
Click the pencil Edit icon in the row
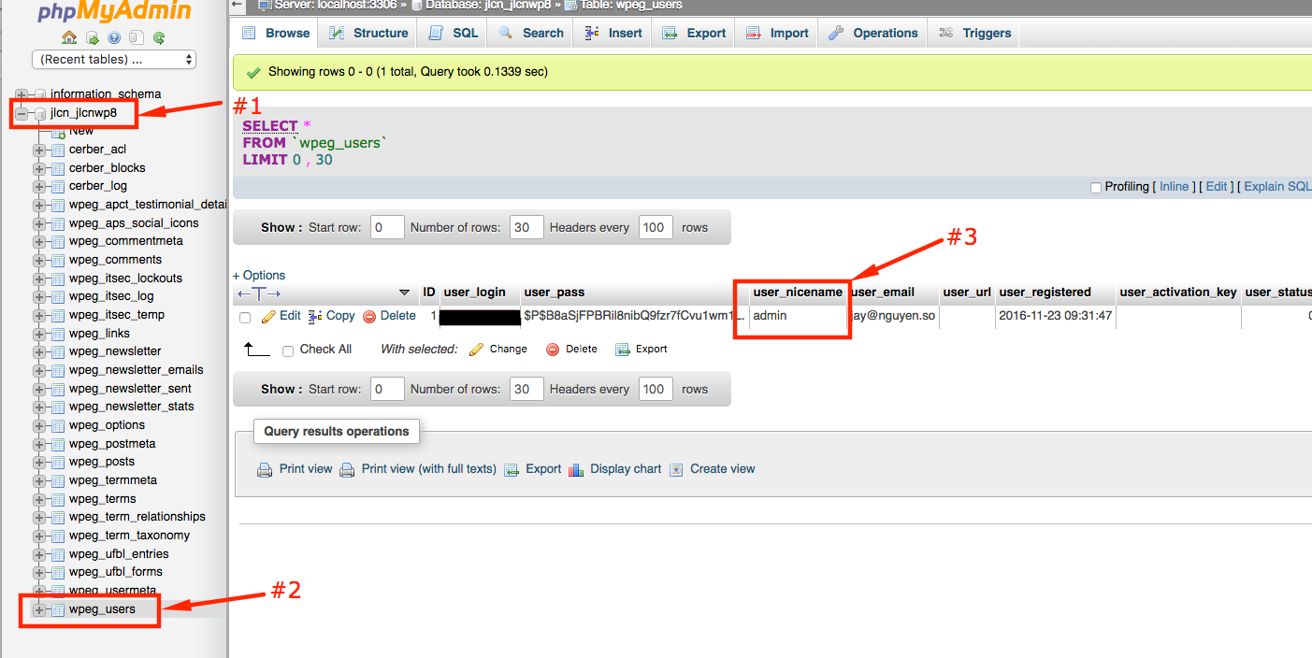[x=269, y=317]
